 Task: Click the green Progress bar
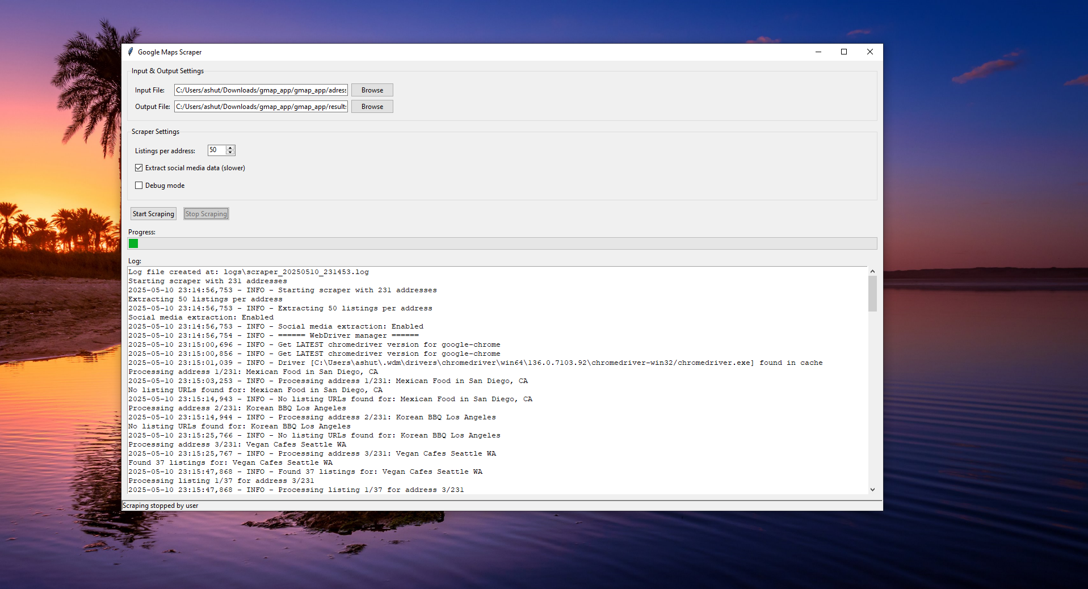[502, 243]
